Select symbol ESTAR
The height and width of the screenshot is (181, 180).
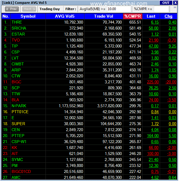pos(18,34)
